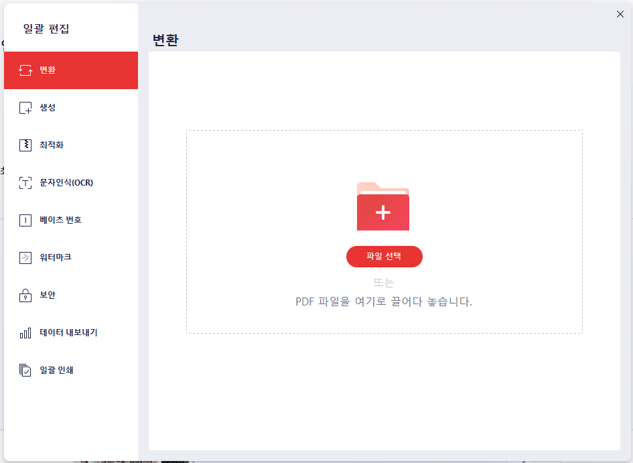Screen dimensions: 633x463
Task: Click the 베이츠 번호 numbering icon
Action: [x=25, y=220]
